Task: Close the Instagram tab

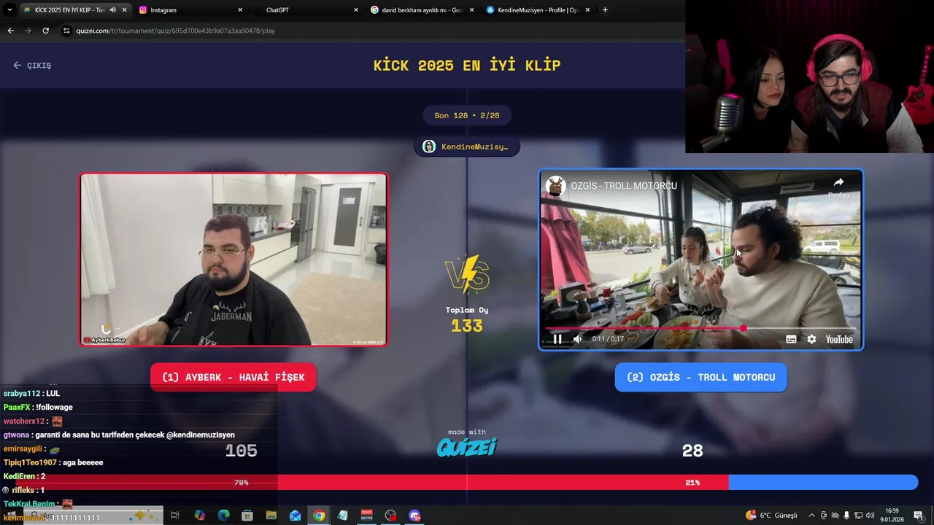Action: pos(240,9)
